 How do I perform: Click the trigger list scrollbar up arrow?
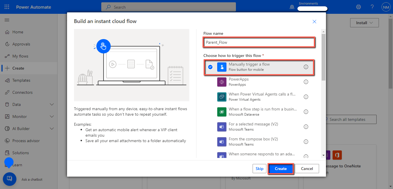(x=323, y=32)
